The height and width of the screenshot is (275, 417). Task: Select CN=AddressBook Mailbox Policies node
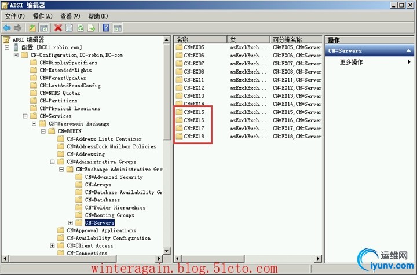tap(111, 146)
